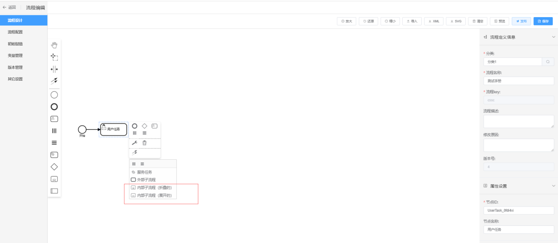This screenshot has height=243, width=558.
Task: Choose global connect tool in left palette
Action: pos(55,81)
